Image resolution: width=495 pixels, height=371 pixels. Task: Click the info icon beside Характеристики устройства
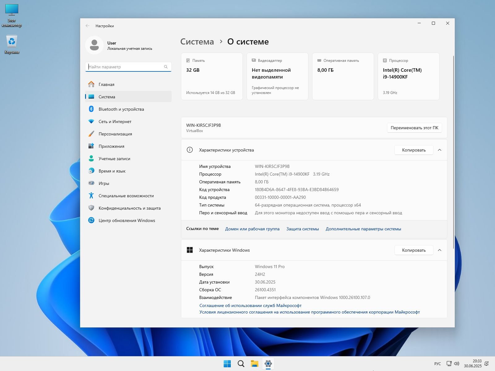pos(190,150)
